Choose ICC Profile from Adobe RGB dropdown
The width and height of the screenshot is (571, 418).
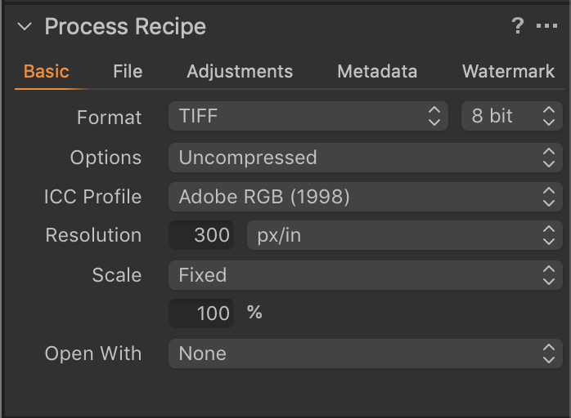366,197
